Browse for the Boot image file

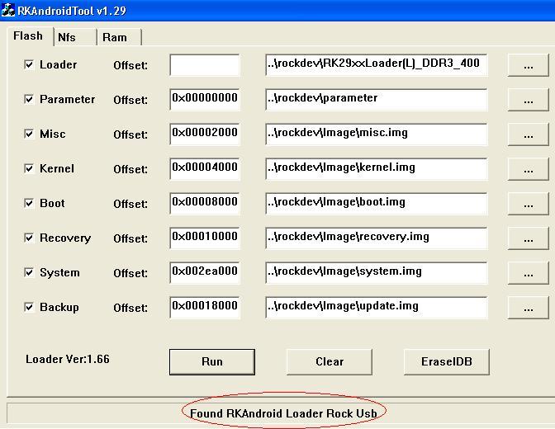pos(528,204)
